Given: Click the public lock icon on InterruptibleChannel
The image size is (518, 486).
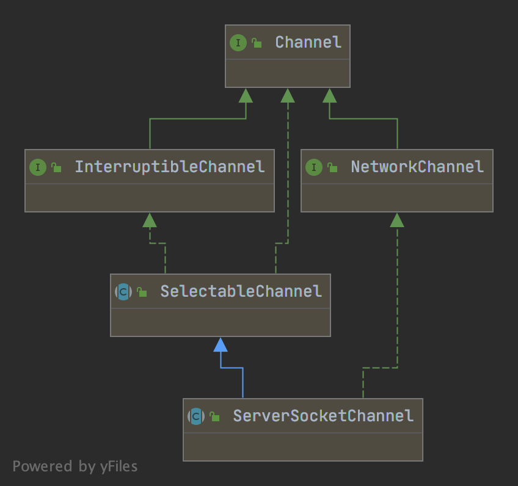Looking at the screenshot, I should point(56,168).
